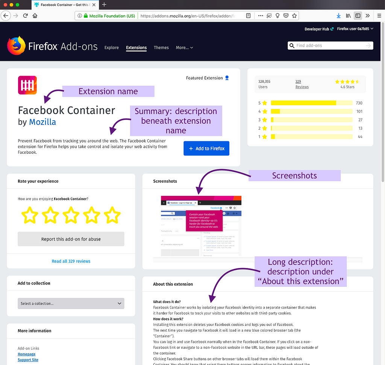View four-star reviews rating bar
The width and height of the screenshot is (385, 365).
[312, 111]
